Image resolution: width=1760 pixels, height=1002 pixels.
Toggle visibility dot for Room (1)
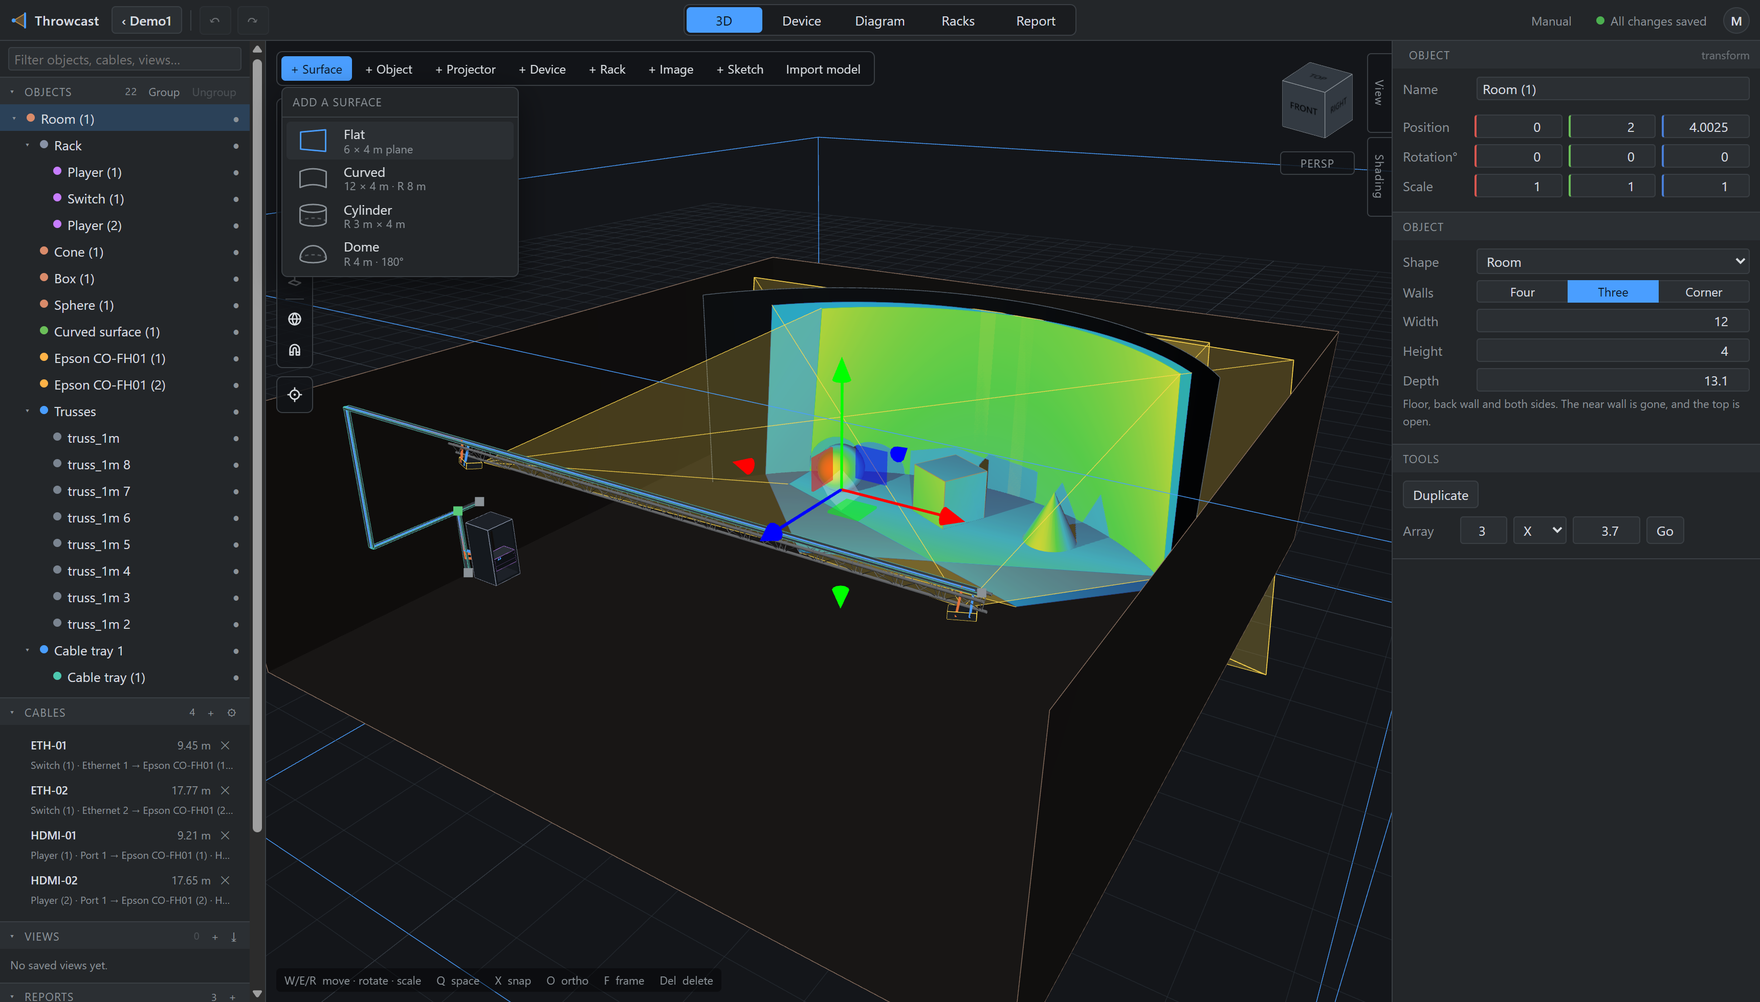[236, 120]
